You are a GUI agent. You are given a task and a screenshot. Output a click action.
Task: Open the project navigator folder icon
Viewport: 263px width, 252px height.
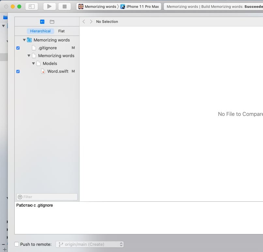click(x=5, y=17)
